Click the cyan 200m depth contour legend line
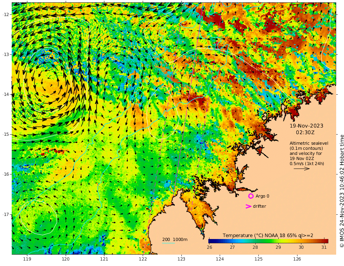 (x=168, y=243)
